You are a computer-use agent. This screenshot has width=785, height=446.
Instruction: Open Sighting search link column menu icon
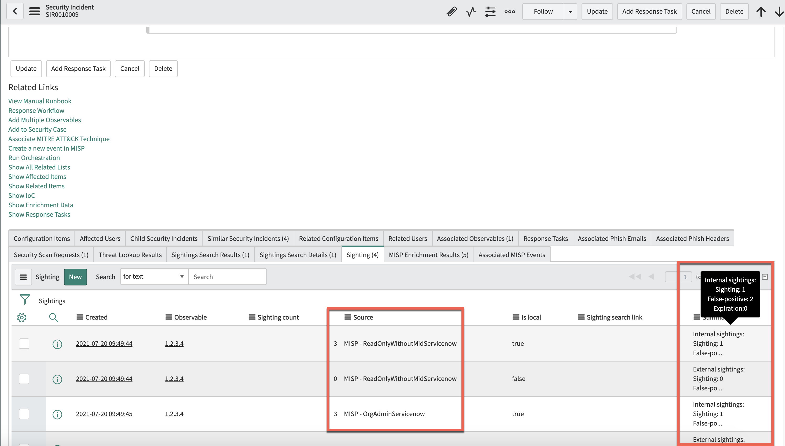[x=581, y=317]
